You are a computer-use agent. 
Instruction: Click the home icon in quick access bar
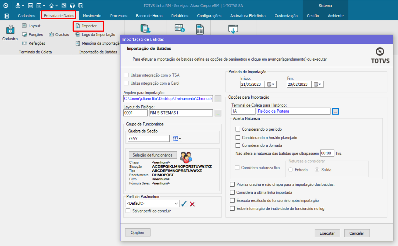51,6
